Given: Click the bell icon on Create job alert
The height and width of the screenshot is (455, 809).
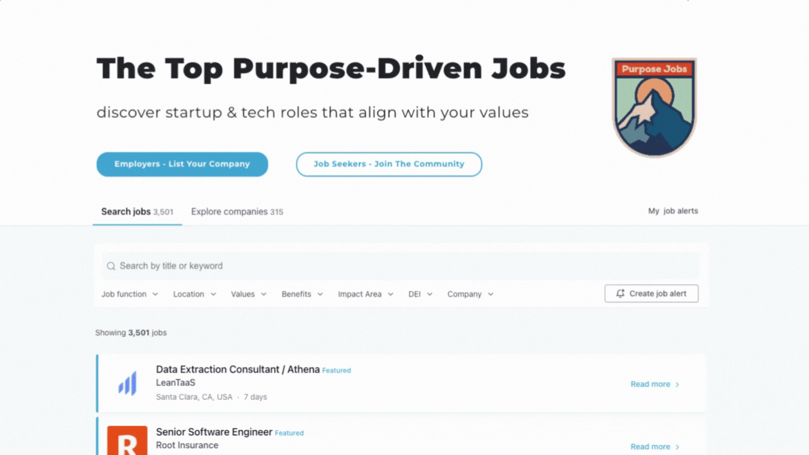Looking at the screenshot, I should click(x=620, y=293).
